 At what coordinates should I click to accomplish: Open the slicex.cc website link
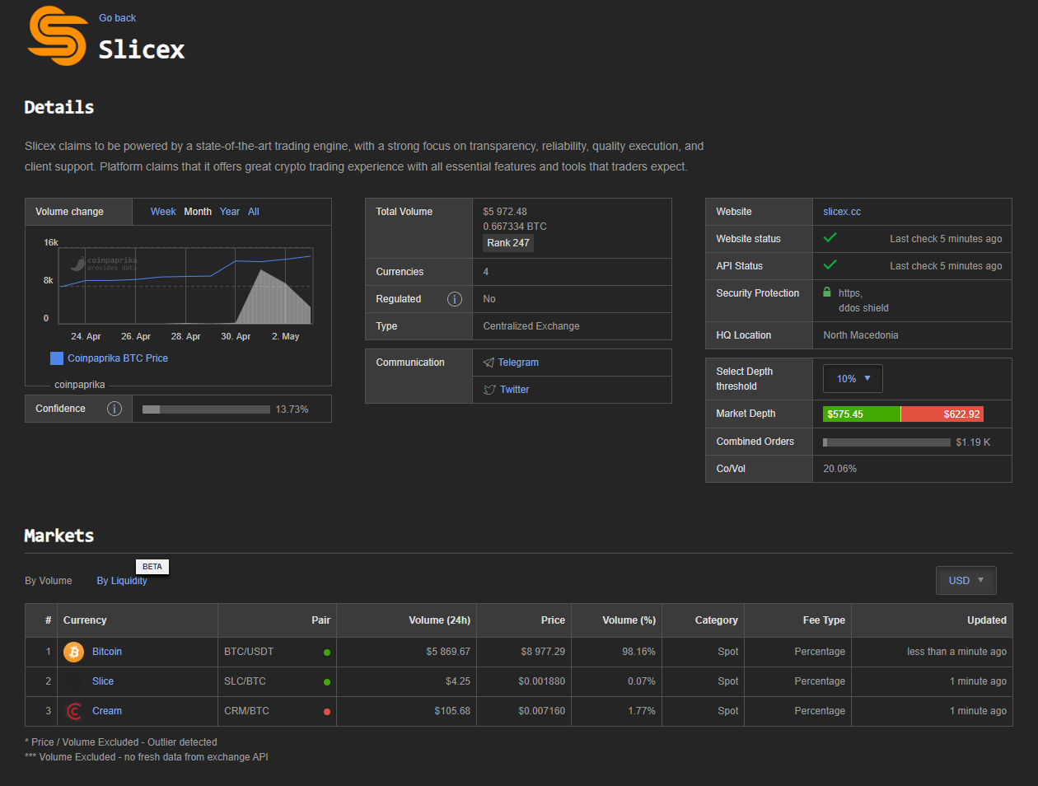tap(842, 212)
